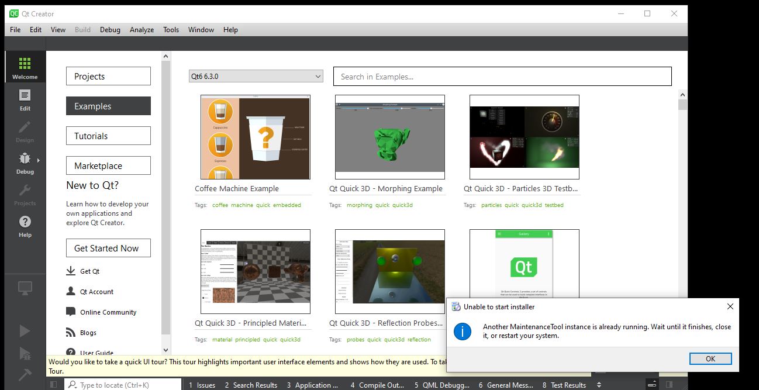Open the Build menu
Screen dimensions: 759x390
(x=82, y=29)
